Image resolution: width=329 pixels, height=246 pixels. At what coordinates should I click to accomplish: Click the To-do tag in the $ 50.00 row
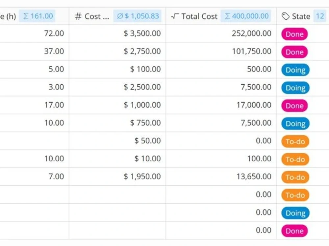coord(295,141)
